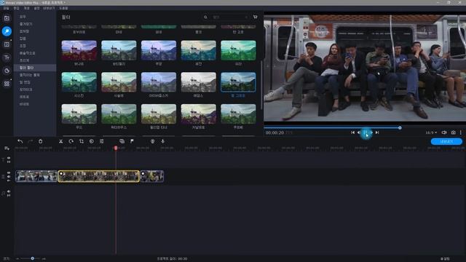Open Color adjustments icon in timeline toolbar
The width and height of the screenshot is (466, 262).
pos(92,141)
